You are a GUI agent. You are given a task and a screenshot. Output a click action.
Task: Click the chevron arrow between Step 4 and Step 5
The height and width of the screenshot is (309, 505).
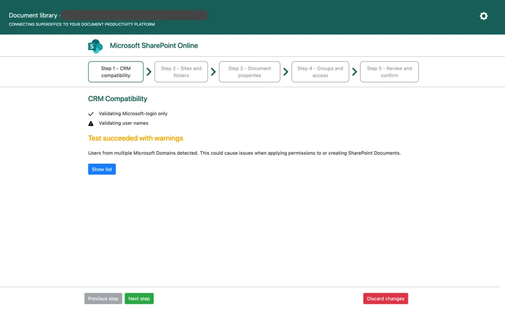pyautogui.click(x=355, y=72)
